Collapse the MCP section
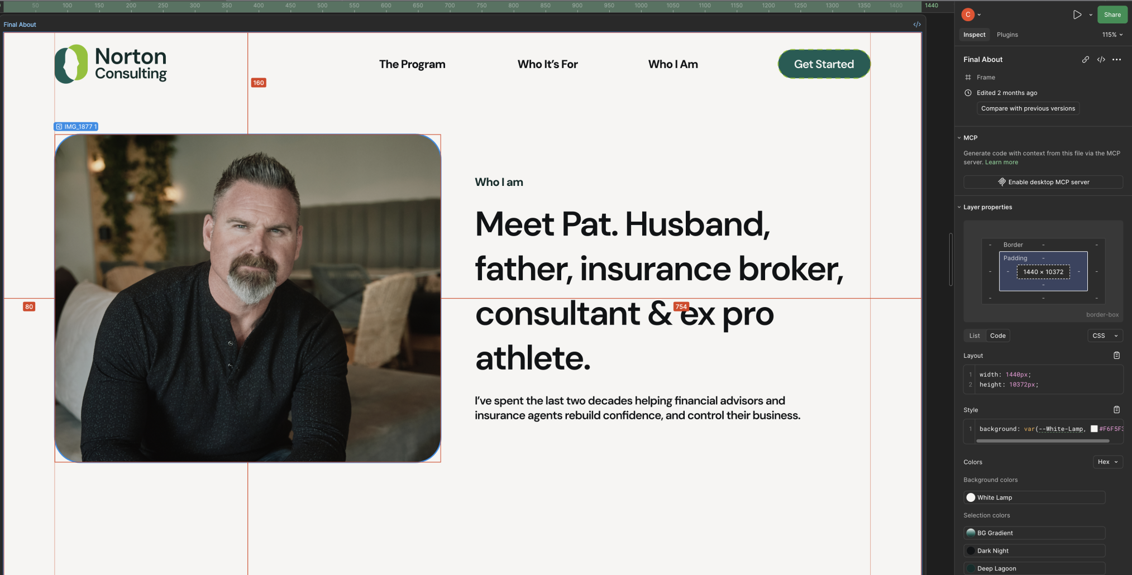The image size is (1132, 575). click(x=959, y=138)
